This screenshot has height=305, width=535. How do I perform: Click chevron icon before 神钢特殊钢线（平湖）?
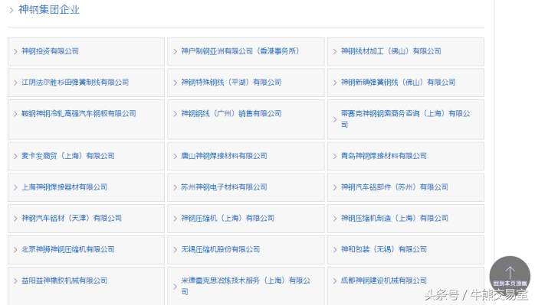pos(175,83)
